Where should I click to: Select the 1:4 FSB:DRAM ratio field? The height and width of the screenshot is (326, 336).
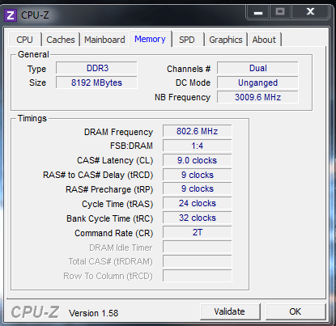pyautogui.click(x=198, y=146)
